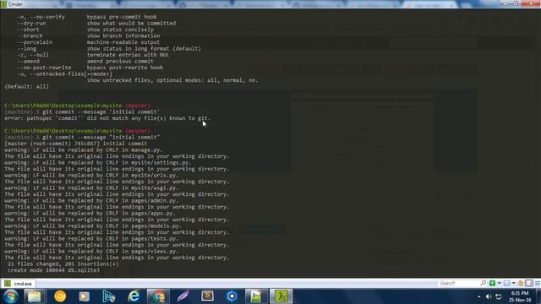
Task: Click the '(Default: all)' text
Action: (26, 86)
